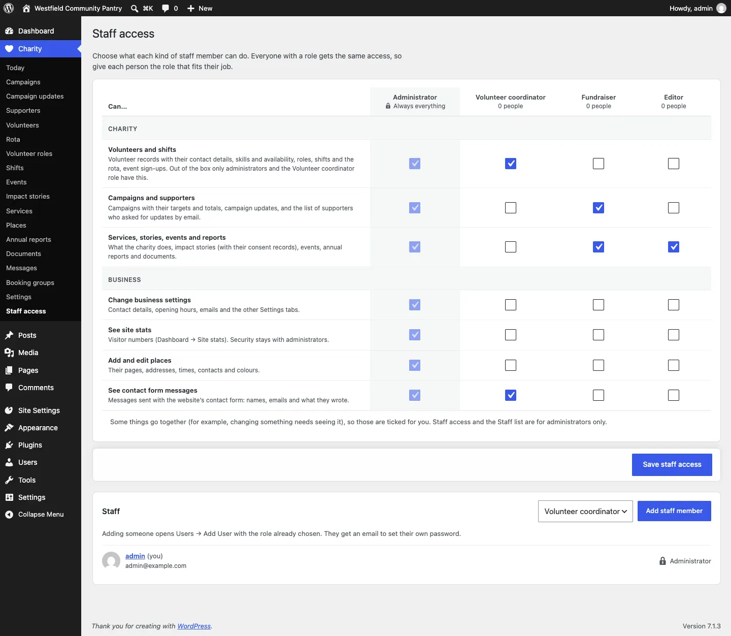731x636 pixels.
Task: Enable See site stats for Fundraiser
Action: tap(599, 335)
